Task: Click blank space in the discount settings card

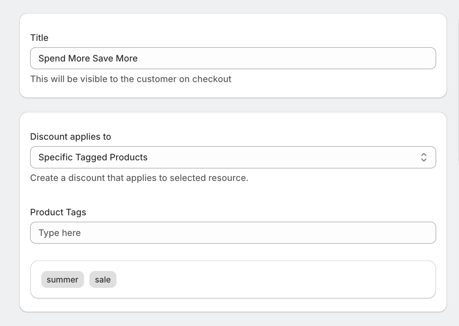Action: pos(305,199)
